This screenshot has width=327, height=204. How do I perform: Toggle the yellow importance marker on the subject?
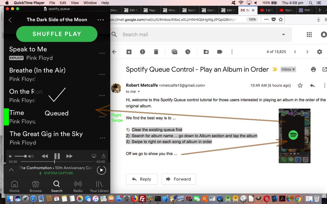275,69
